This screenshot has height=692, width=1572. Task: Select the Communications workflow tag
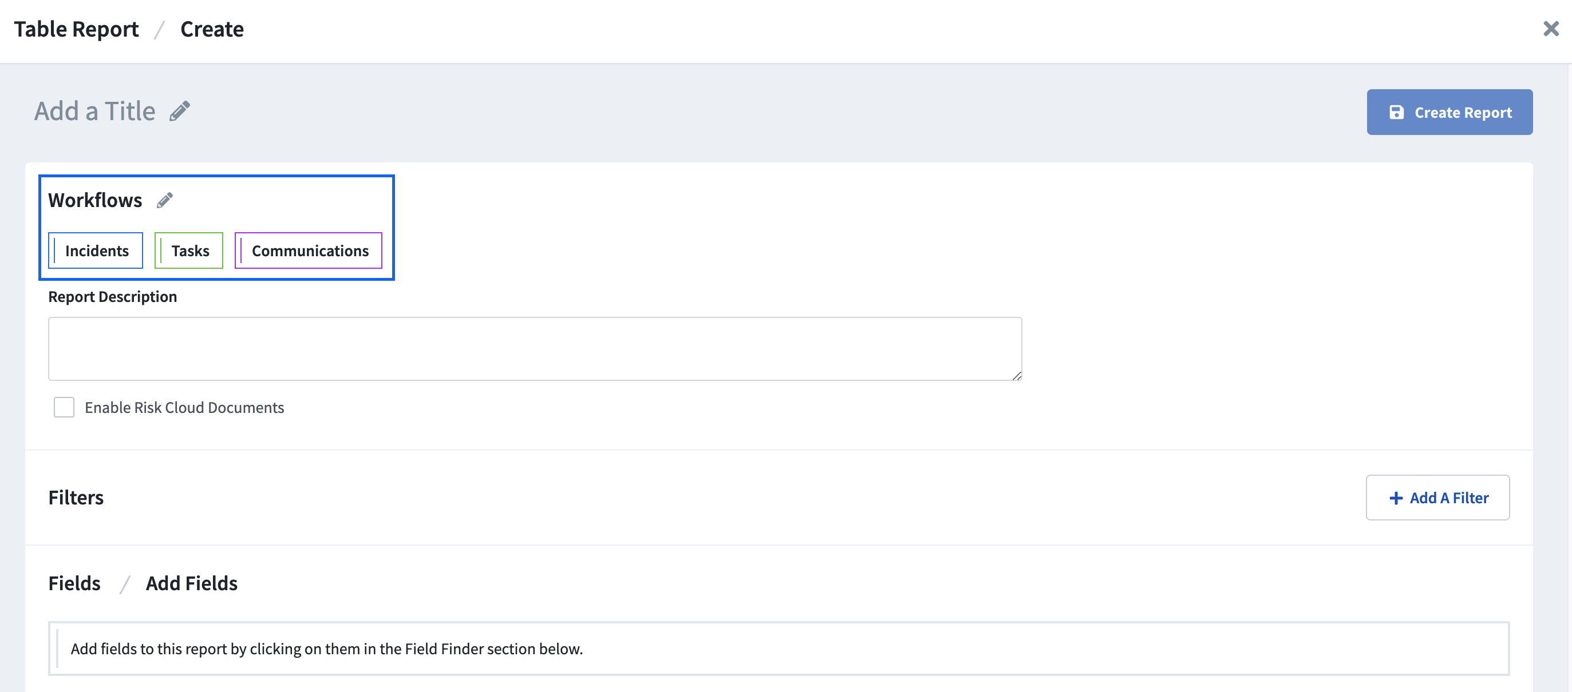click(309, 250)
